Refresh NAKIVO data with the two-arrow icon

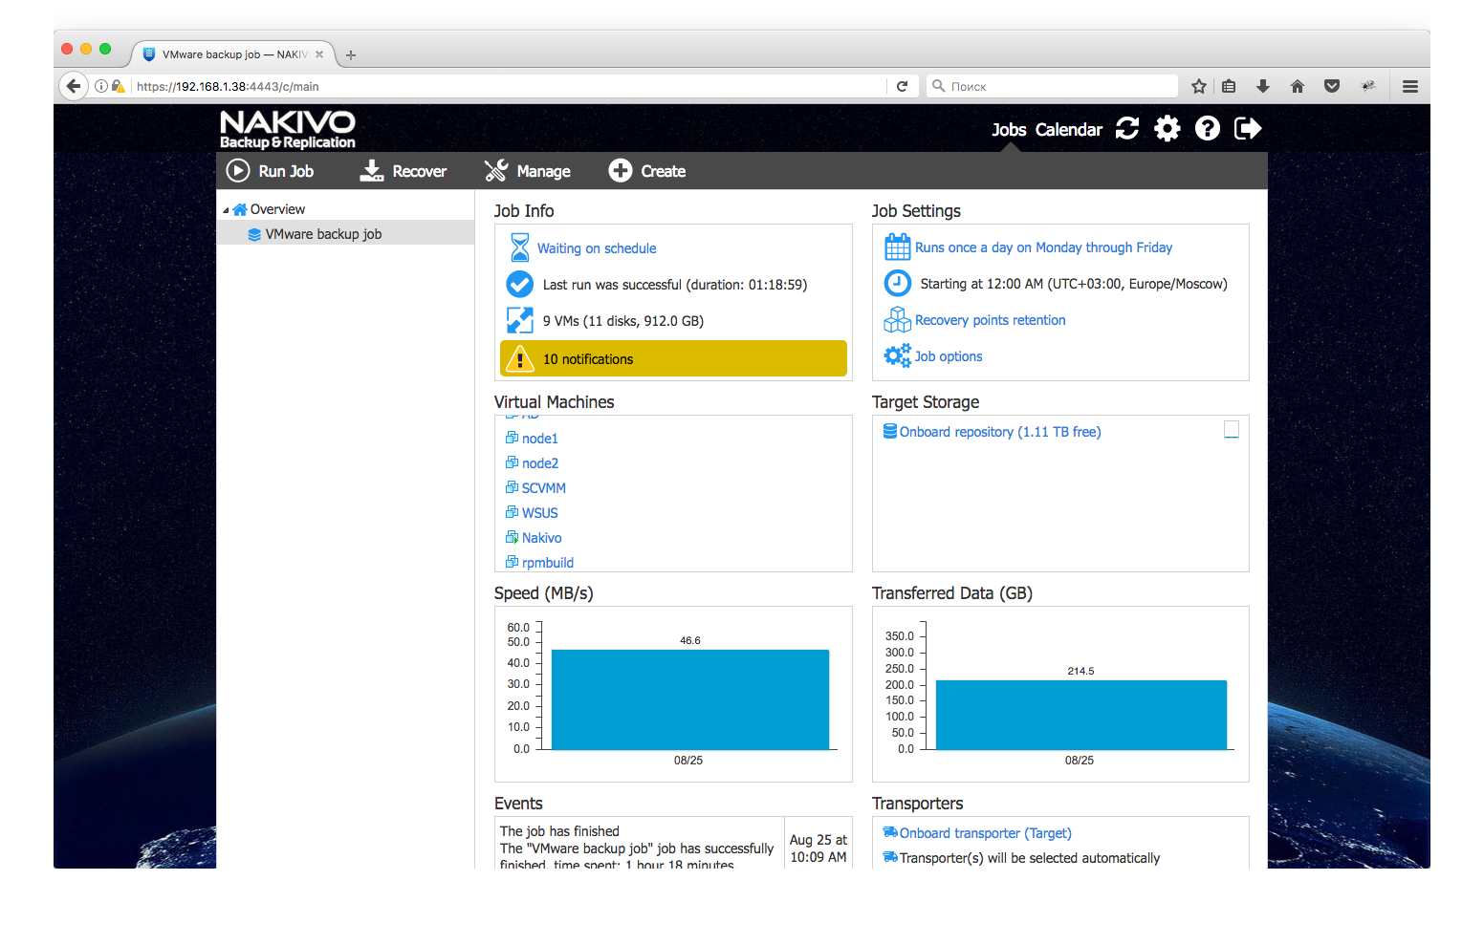click(1127, 129)
